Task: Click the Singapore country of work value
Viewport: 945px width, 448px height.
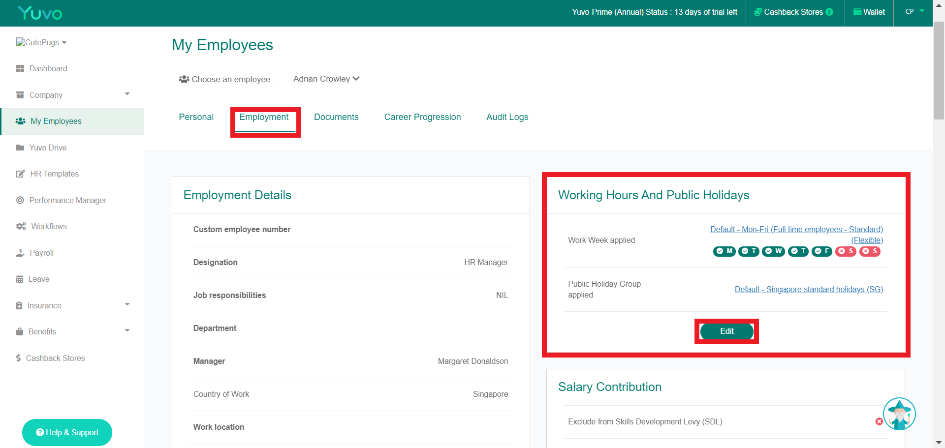Action: [x=490, y=394]
